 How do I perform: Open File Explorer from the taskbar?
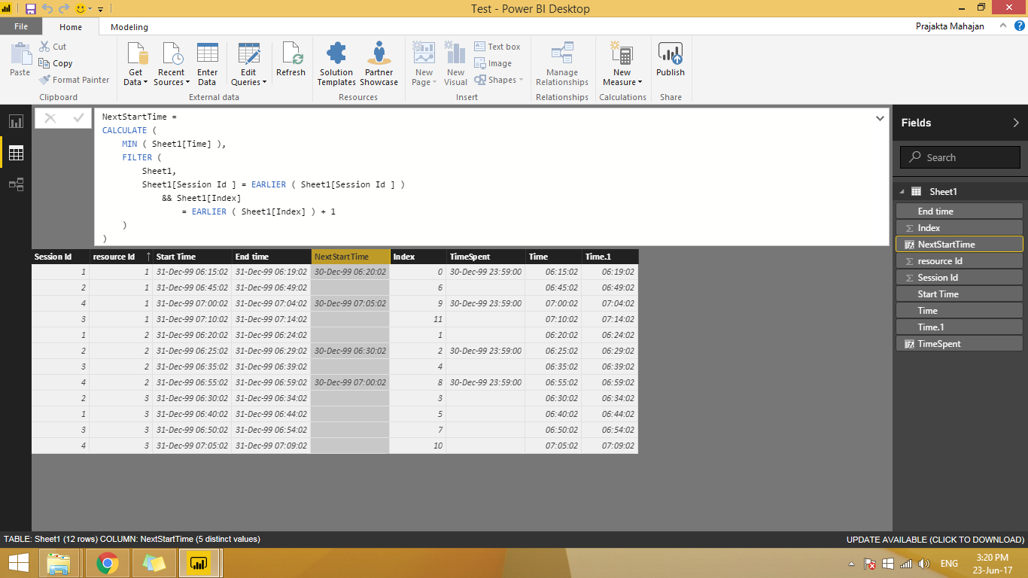click(59, 563)
